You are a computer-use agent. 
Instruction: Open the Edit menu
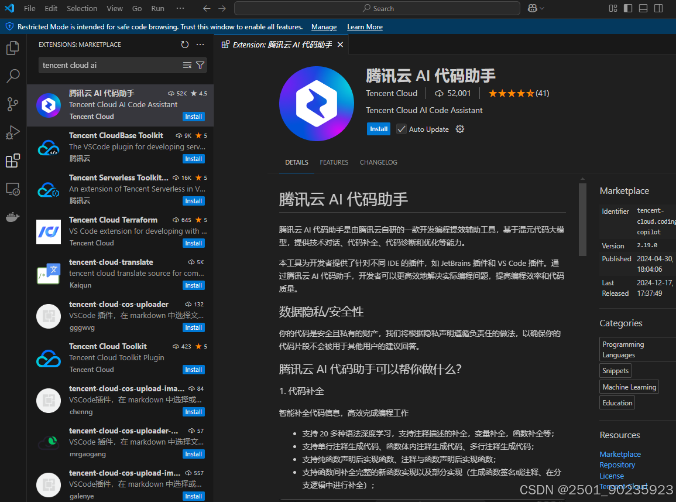[51, 9]
